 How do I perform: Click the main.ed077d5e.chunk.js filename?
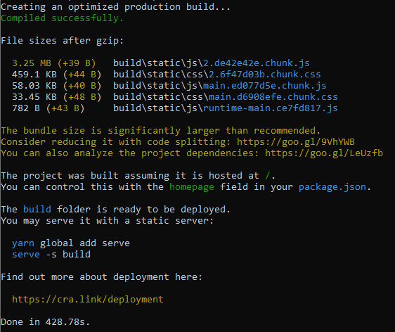264,86
